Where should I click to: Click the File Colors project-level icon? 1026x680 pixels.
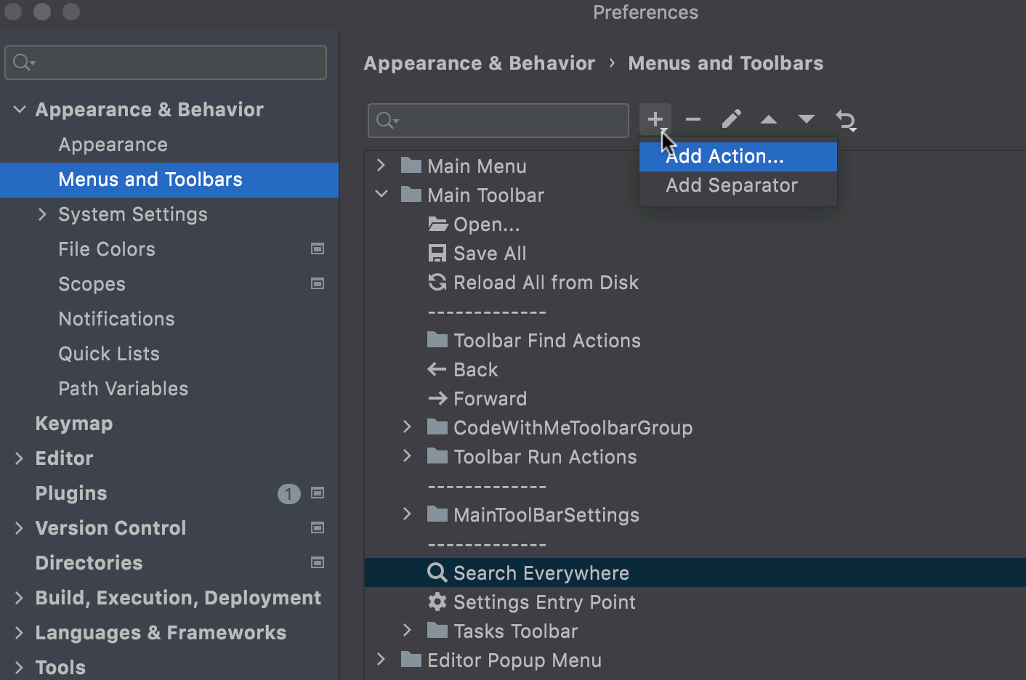318,249
